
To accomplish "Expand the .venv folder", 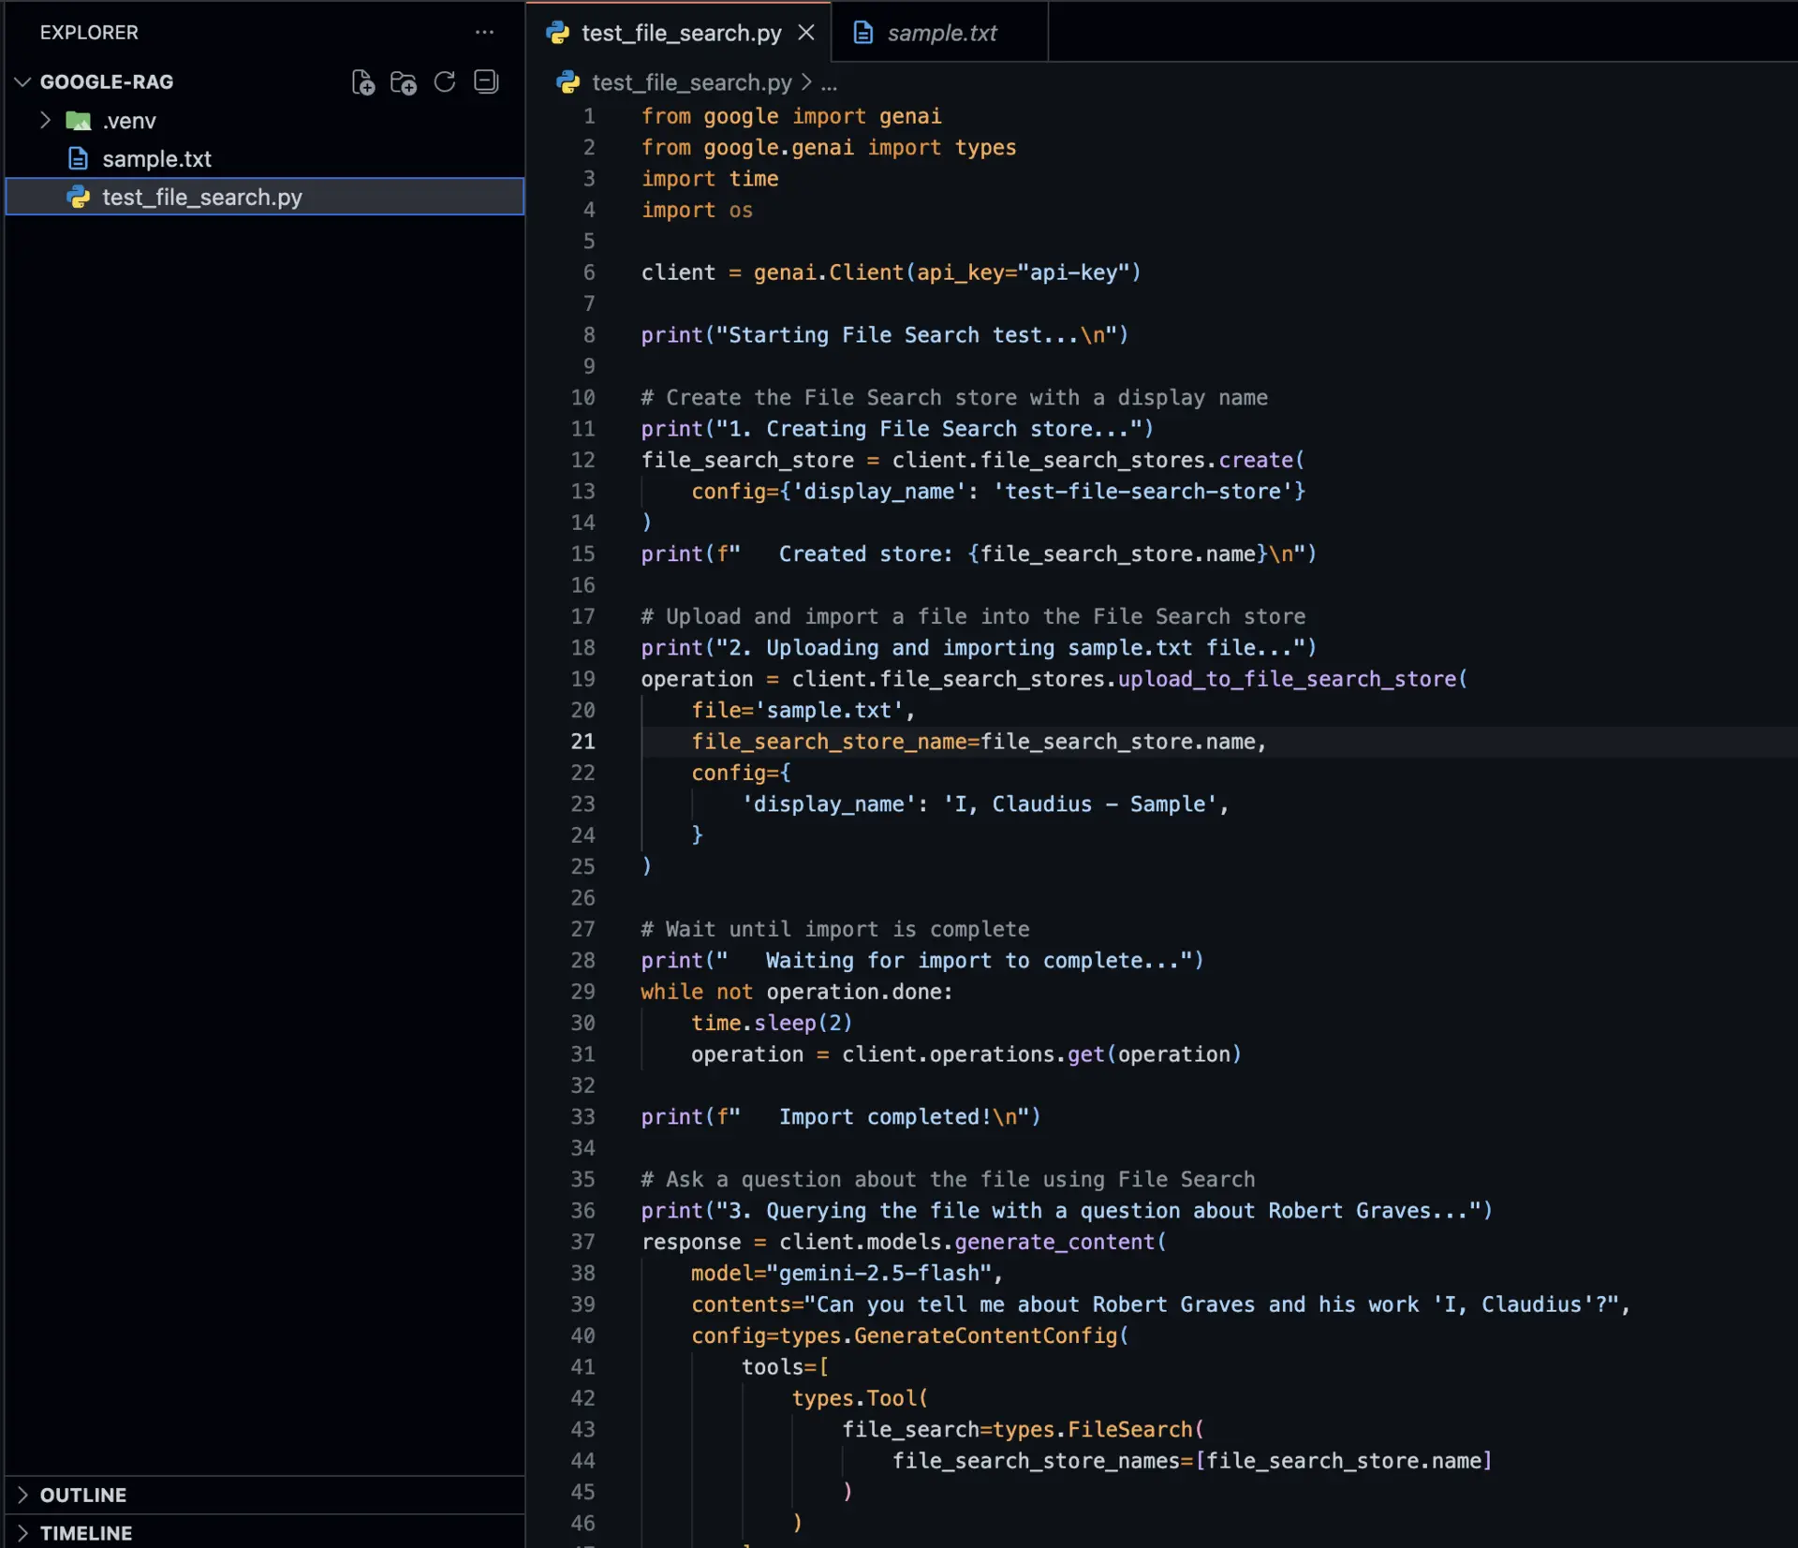I will click(45, 120).
